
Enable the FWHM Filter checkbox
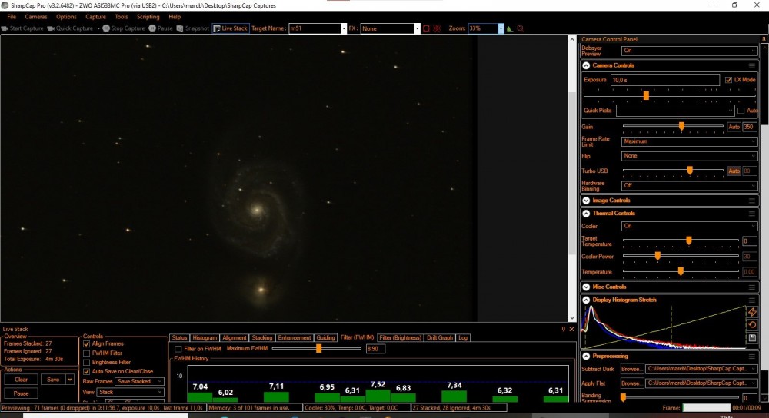coord(87,353)
